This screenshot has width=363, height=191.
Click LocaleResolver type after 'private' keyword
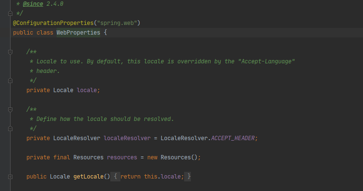click(77, 138)
